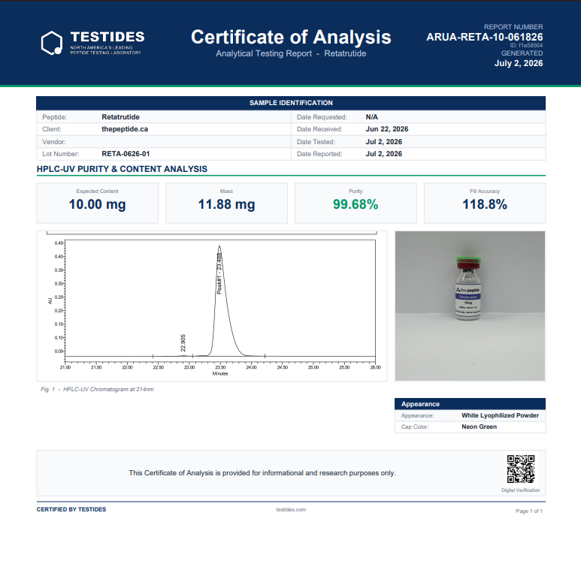Viewport: 581px width, 588px height.
Task: Click the Digital Verification caption
Action: [x=520, y=490]
